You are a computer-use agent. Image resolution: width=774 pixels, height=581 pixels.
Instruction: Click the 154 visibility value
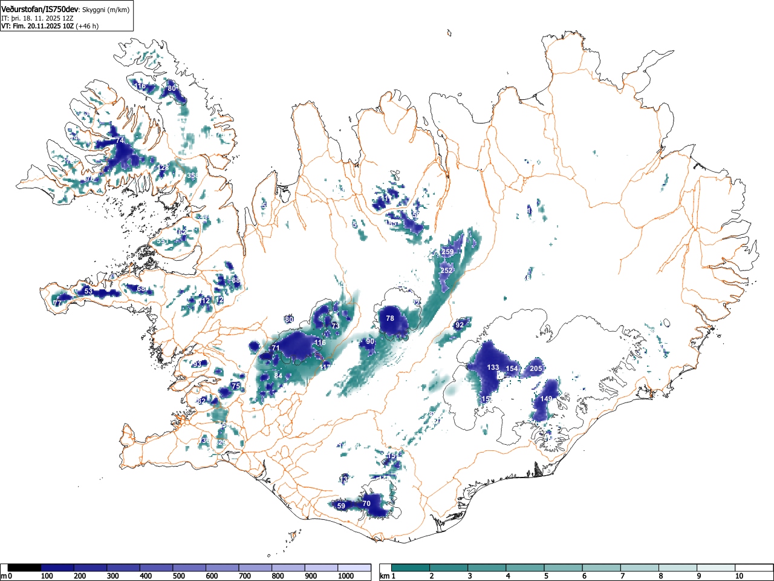click(512, 369)
